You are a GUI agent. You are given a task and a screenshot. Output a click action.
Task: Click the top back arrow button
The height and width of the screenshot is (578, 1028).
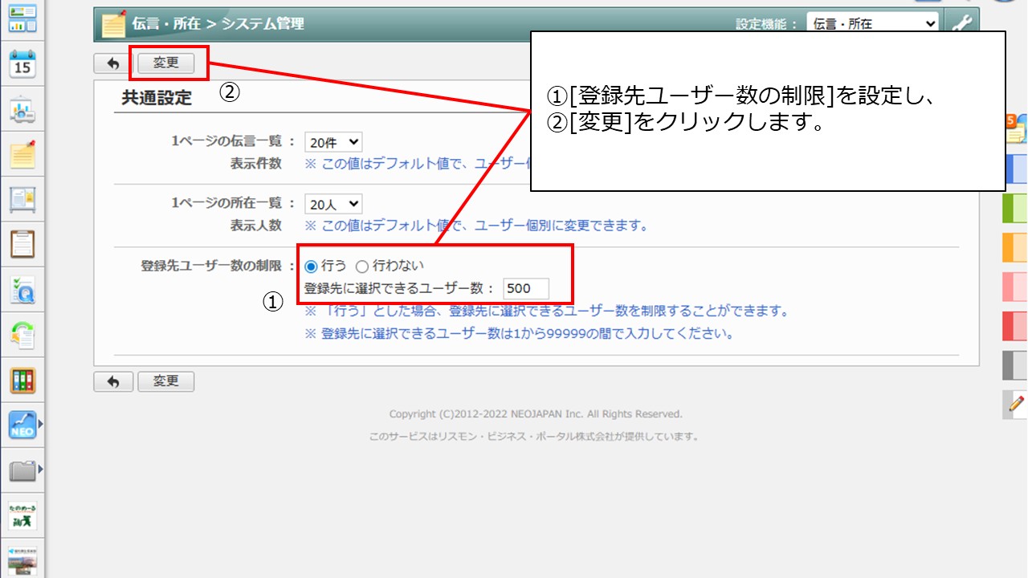coord(113,63)
